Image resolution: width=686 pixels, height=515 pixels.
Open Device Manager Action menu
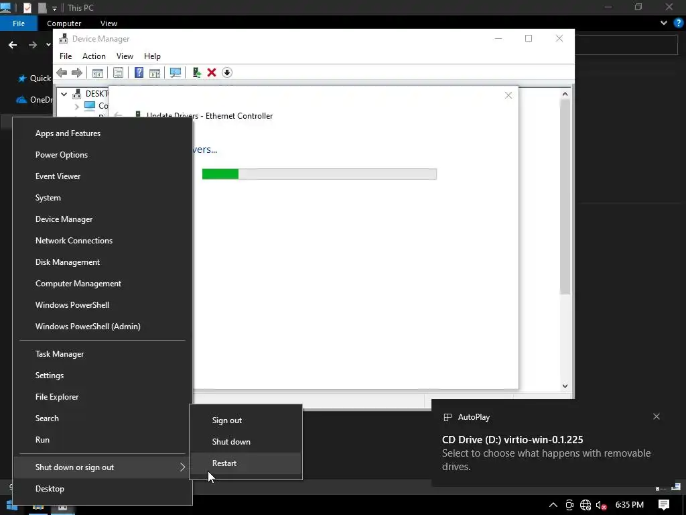94,56
